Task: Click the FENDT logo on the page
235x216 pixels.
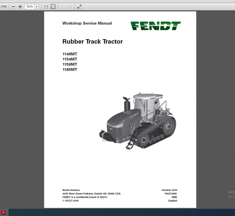Action: coord(155,26)
